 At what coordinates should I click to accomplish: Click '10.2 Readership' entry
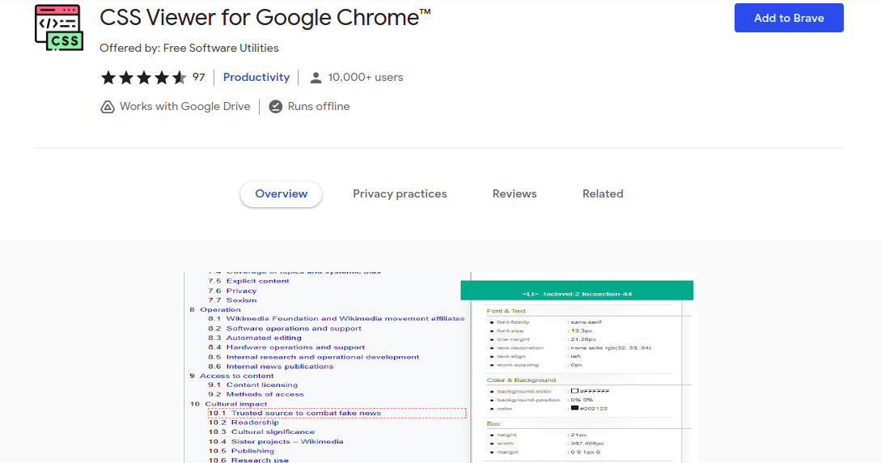tap(244, 423)
